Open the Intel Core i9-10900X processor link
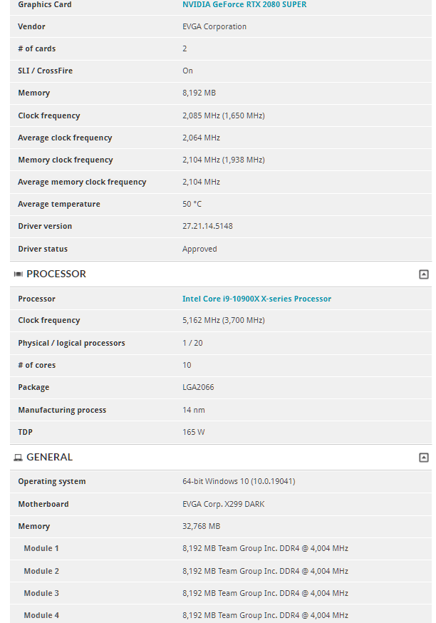 256,299
